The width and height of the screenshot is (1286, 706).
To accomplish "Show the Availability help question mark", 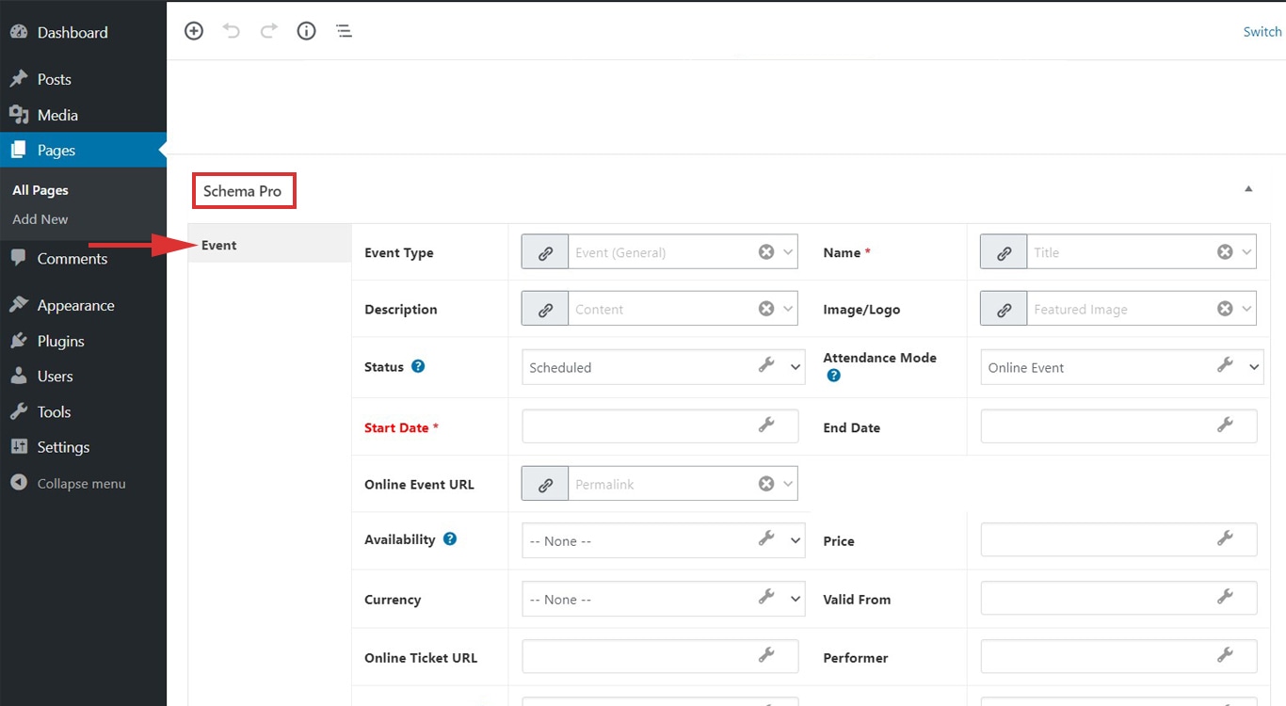I will pos(450,538).
